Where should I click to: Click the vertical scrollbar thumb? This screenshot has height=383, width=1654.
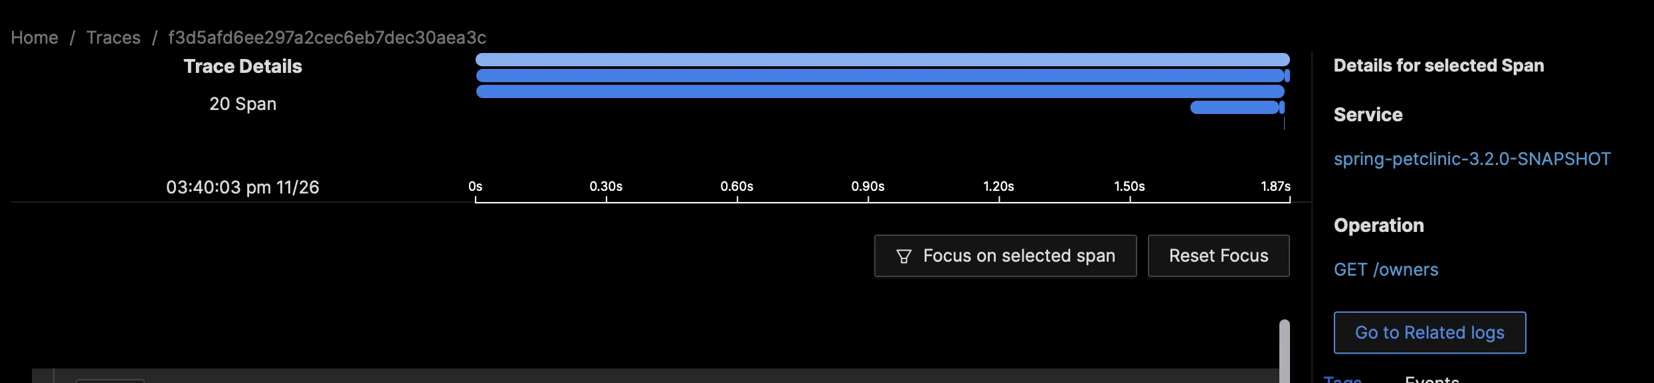coord(1285,351)
